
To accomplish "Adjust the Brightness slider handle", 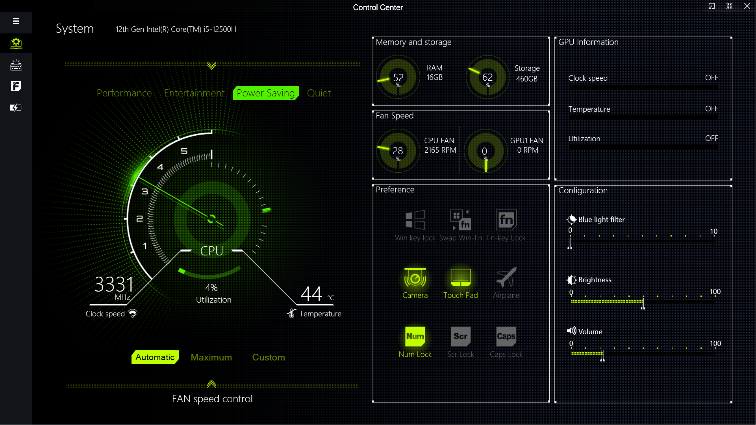I will coord(643,303).
